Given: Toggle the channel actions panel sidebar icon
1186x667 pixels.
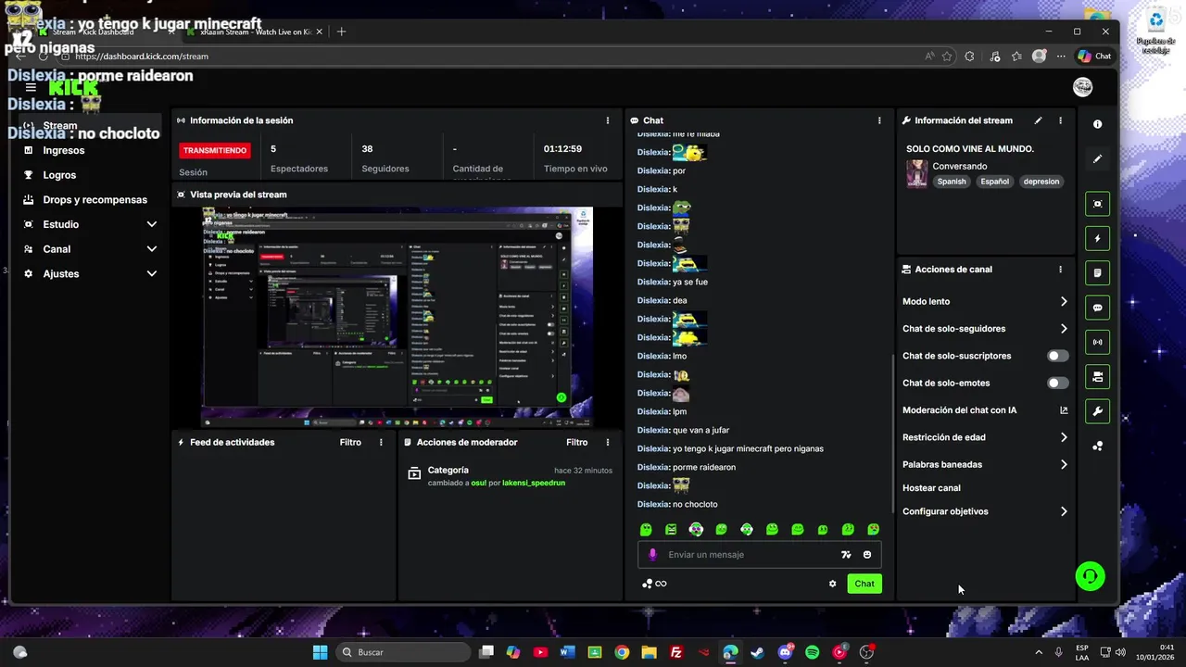Looking at the screenshot, I should point(1097,376).
